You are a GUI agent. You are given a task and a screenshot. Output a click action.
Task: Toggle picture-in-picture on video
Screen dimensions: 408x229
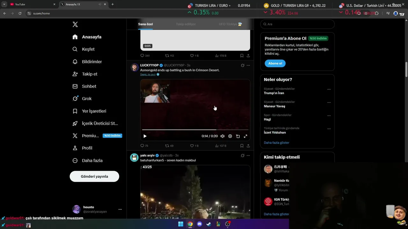[x=238, y=136]
